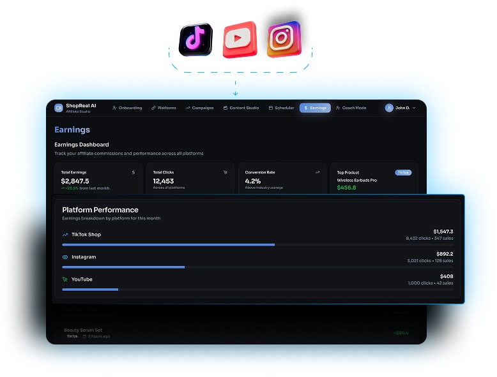Go to the Campaigns tab

tap(199, 108)
